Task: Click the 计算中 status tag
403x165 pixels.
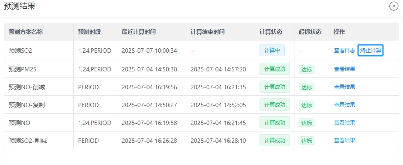Action: point(272,51)
